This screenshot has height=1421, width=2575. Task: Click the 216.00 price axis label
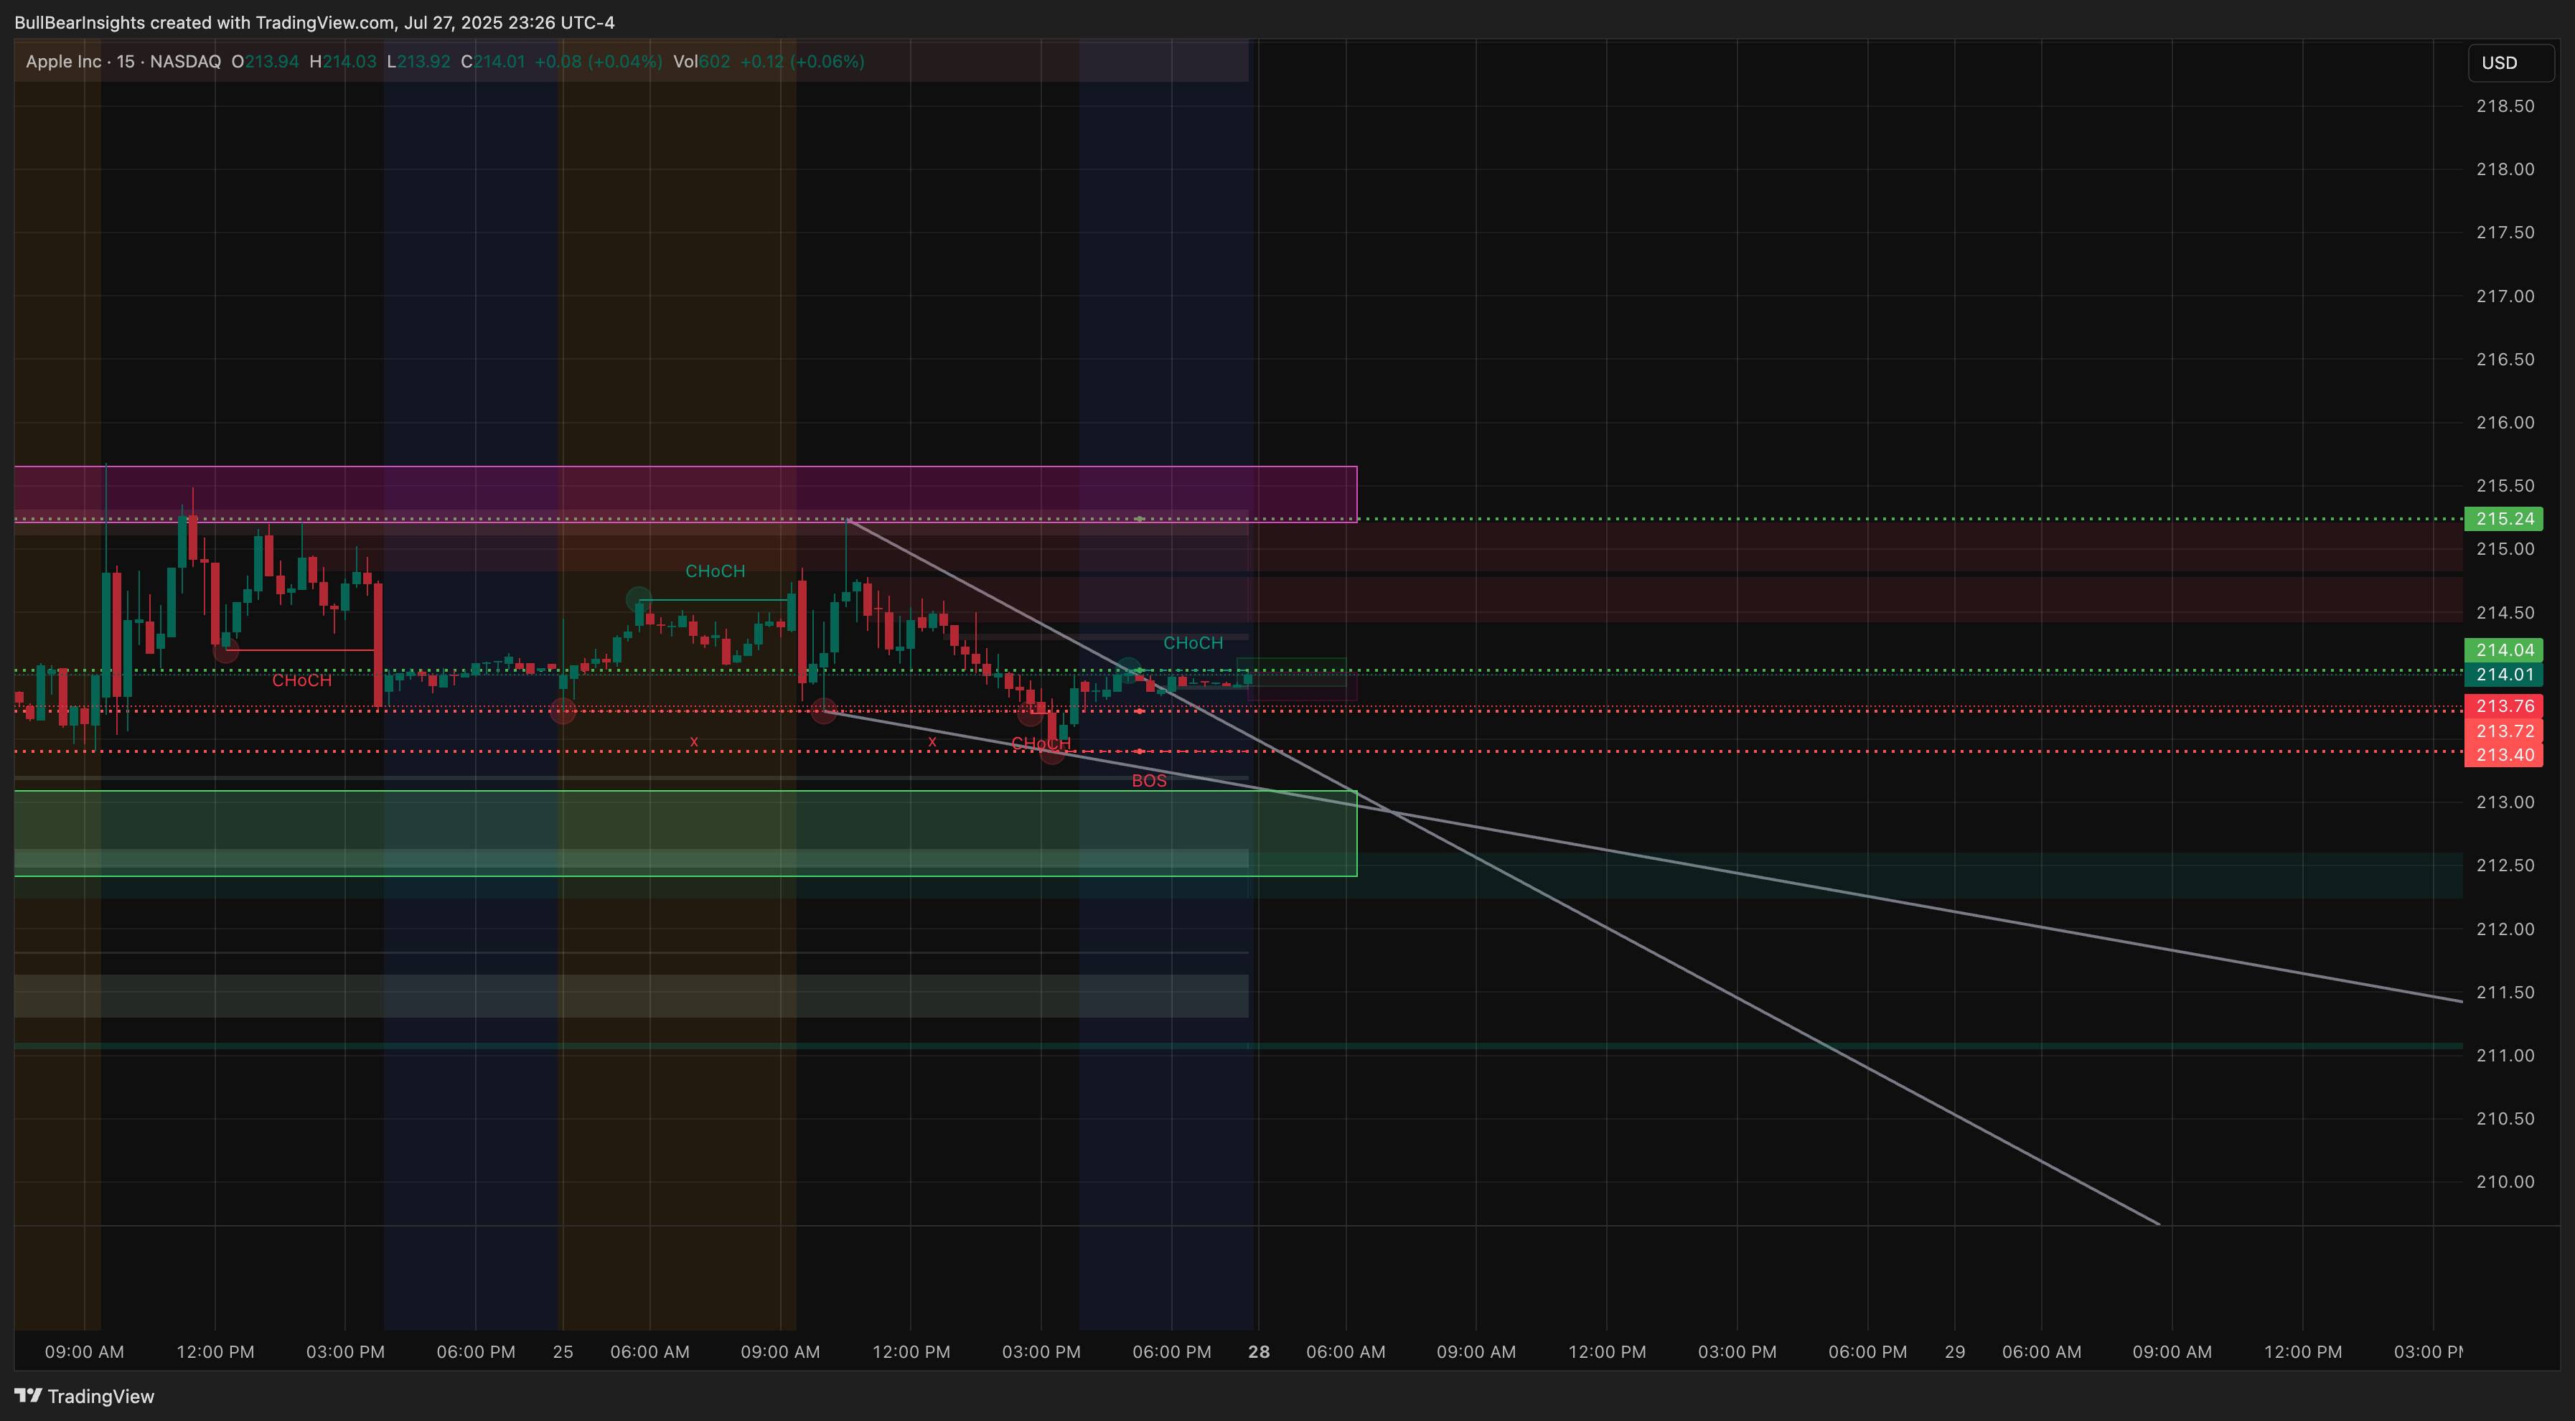tap(2505, 423)
